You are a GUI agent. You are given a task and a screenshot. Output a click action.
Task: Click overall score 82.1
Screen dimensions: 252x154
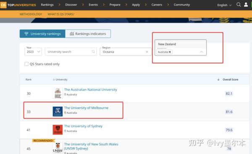pos(229,94)
